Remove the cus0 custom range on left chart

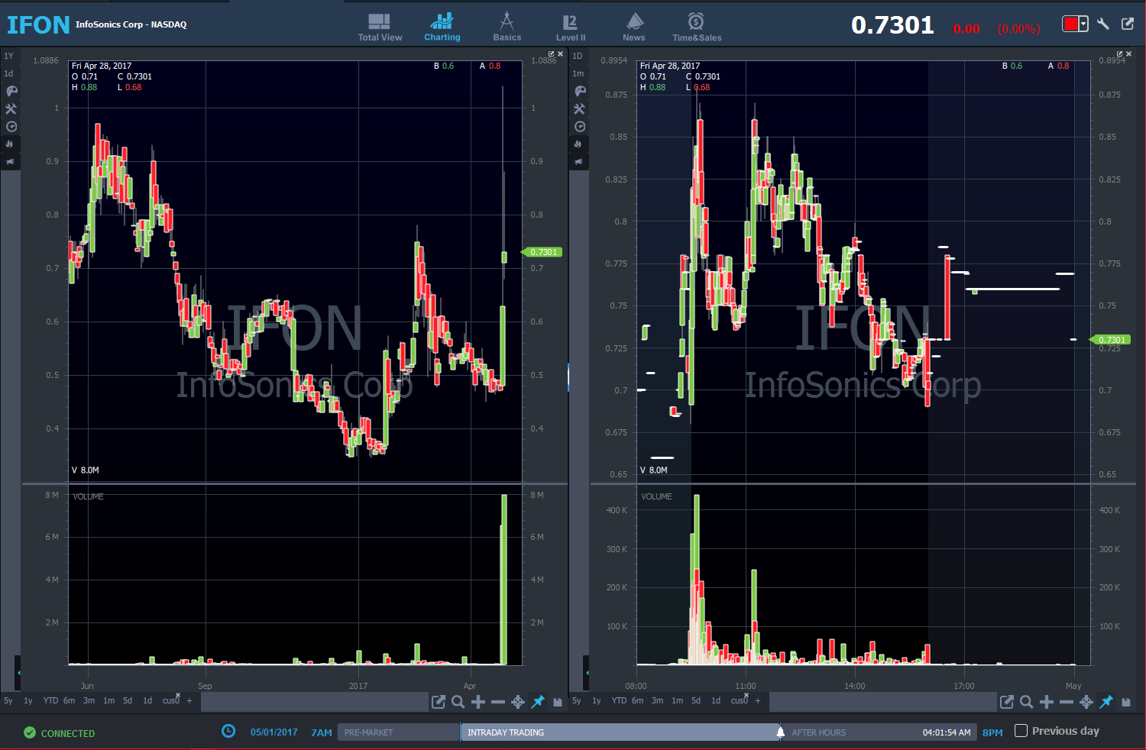[x=178, y=695]
